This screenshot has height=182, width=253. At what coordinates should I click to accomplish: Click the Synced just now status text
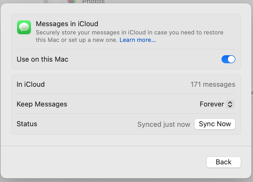(164, 124)
